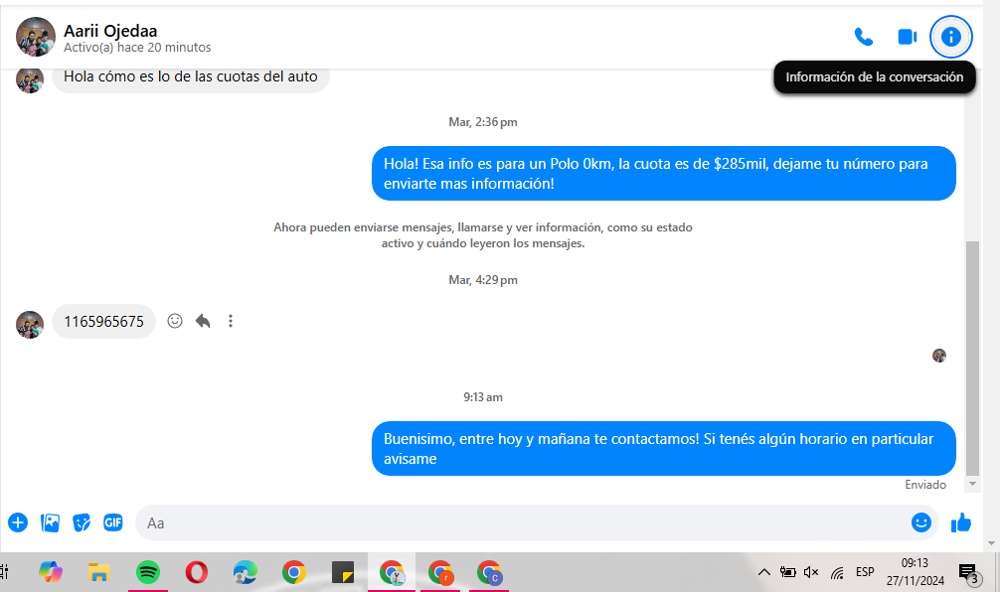
Task: Click Aarii Ojedaa's profile picture in the header
Action: point(36,37)
